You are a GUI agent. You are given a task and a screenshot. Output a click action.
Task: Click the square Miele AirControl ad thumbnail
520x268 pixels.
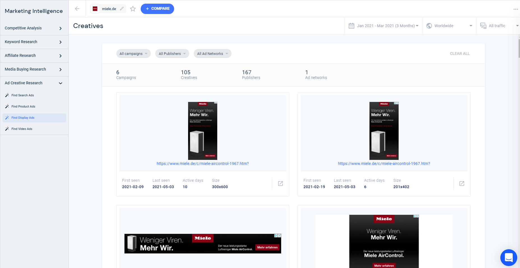tap(384, 241)
